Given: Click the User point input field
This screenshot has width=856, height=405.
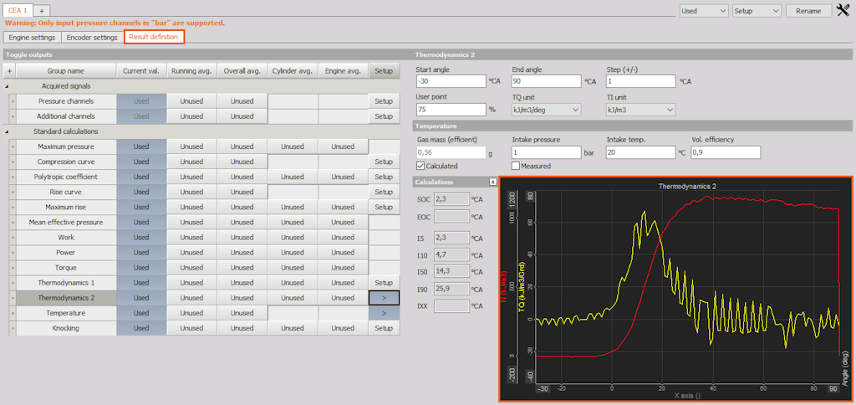Looking at the screenshot, I should point(451,110).
